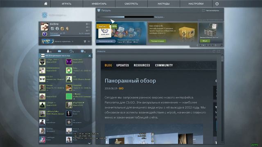
Task: Open the BLOG tab
Action: [108, 65]
